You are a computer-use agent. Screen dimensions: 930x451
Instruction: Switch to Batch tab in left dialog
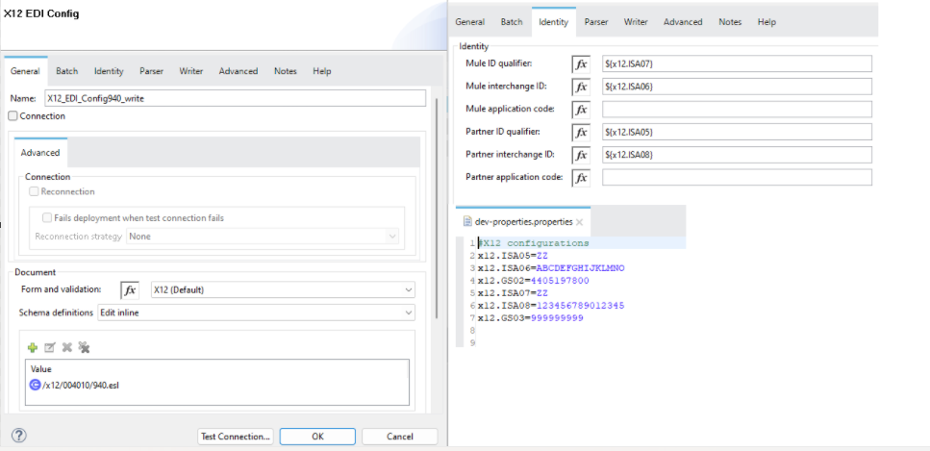pos(67,71)
